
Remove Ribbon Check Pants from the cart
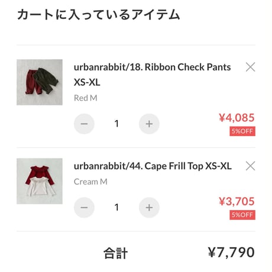click(x=250, y=67)
